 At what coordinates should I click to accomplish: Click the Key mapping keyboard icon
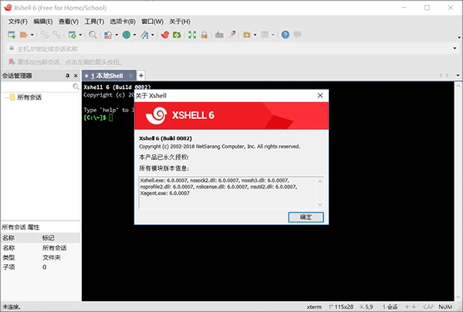click(219, 35)
